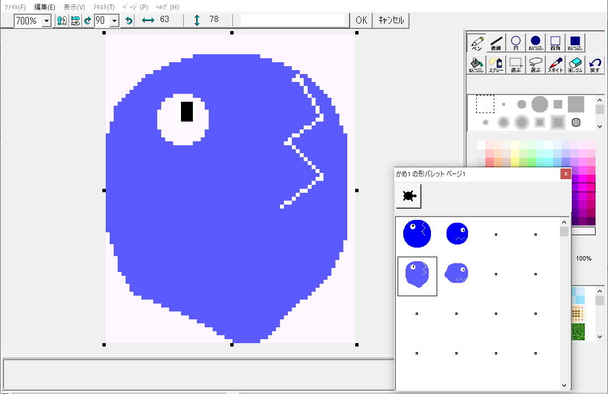This screenshot has height=394, width=608.
Task: Open the 表示(V) menu
Action: click(x=74, y=7)
